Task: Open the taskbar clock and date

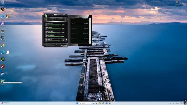Action: tap(182, 103)
